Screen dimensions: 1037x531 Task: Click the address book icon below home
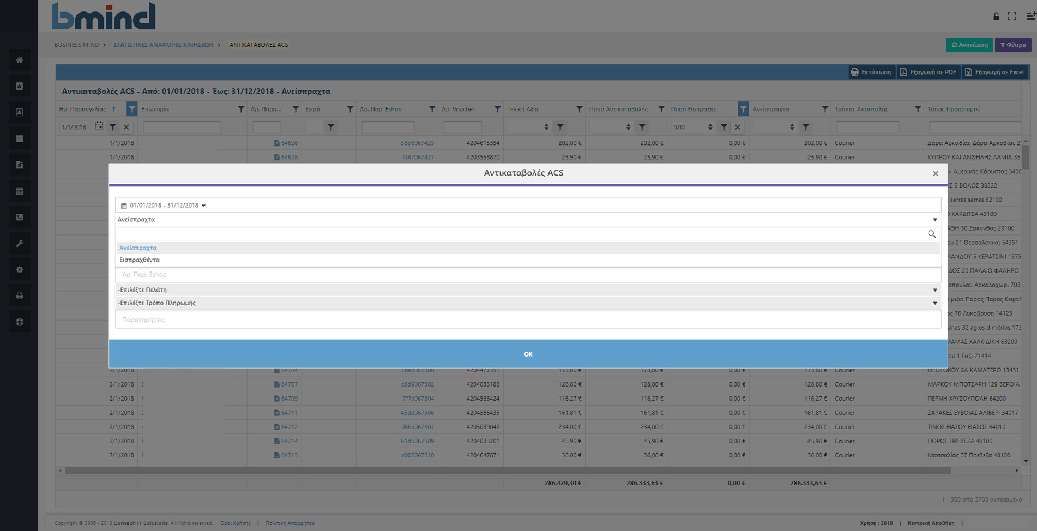point(20,86)
